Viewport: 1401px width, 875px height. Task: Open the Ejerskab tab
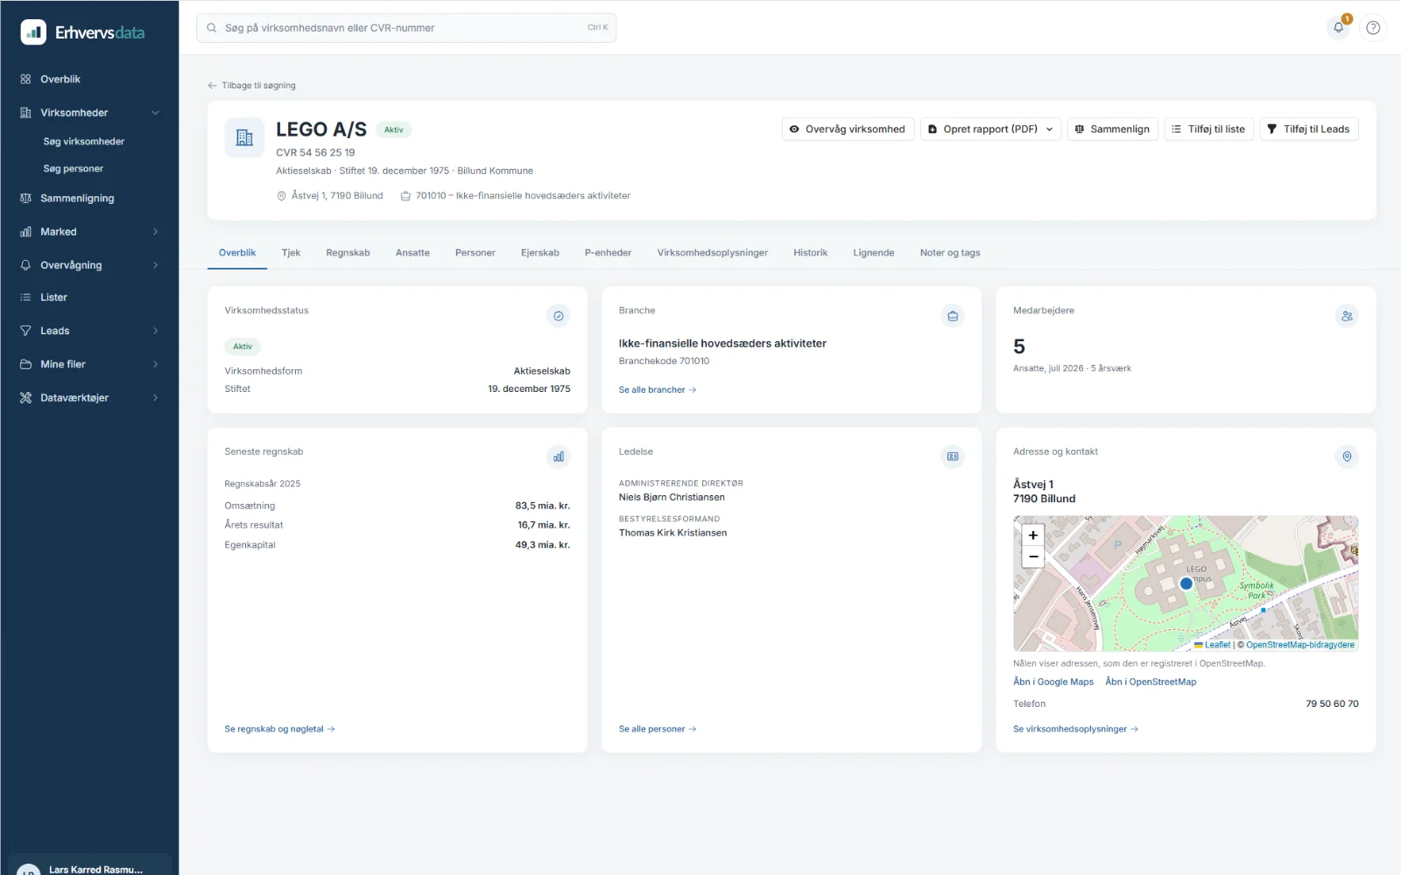(x=539, y=253)
